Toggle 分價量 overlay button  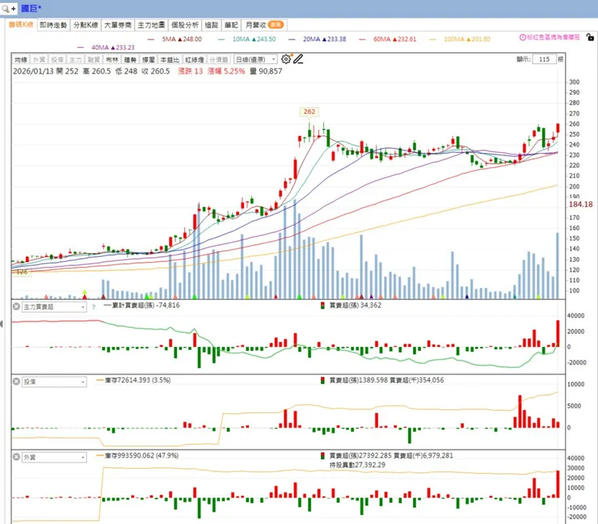pyautogui.click(x=219, y=60)
